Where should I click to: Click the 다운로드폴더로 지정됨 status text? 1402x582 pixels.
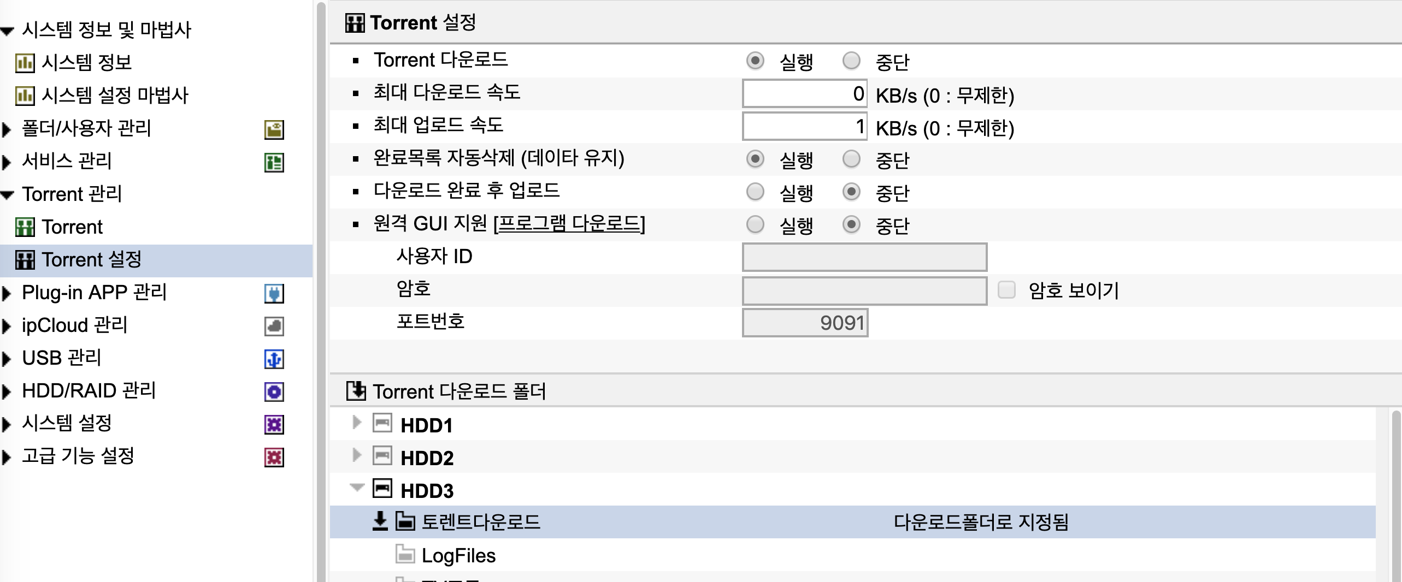(x=981, y=522)
